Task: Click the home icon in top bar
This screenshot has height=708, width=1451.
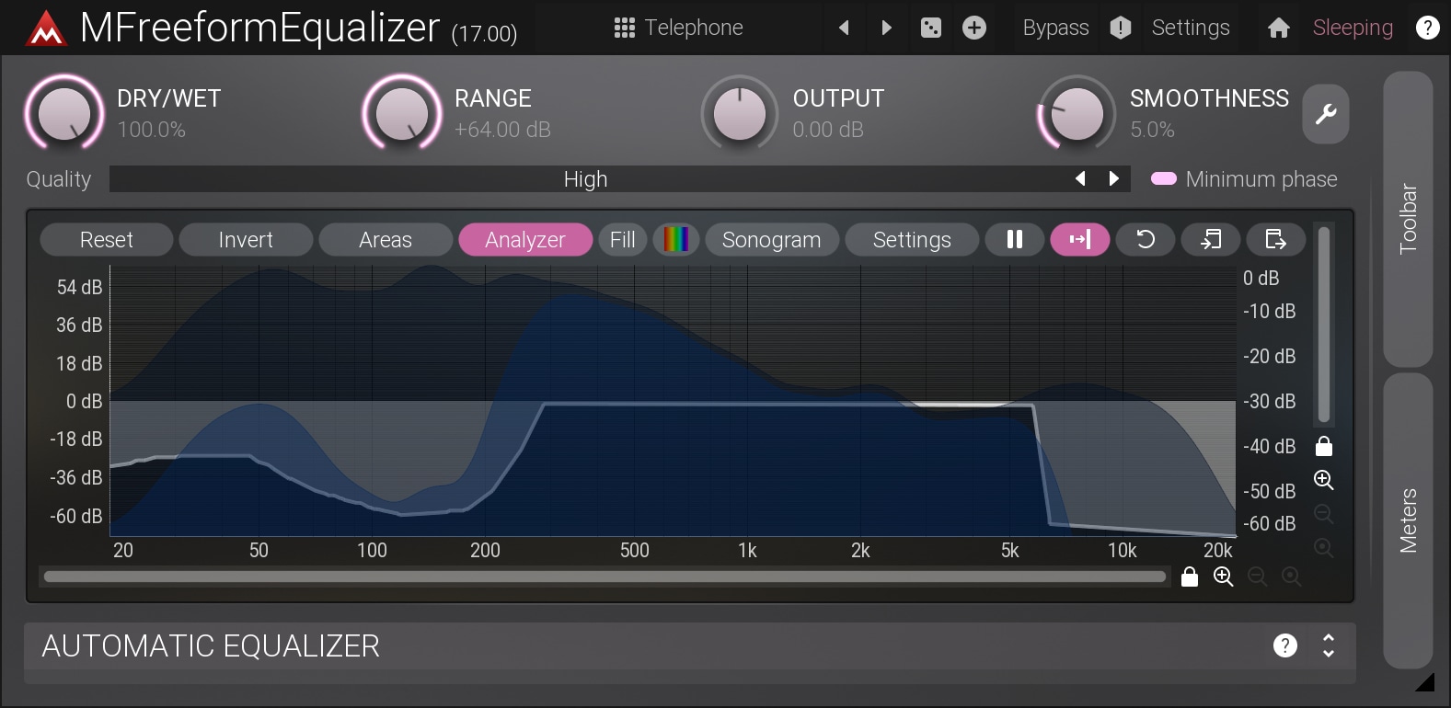Action: pos(1278,28)
